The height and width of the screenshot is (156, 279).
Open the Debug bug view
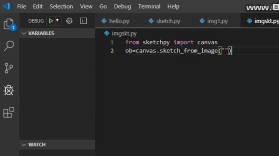pyautogui.click(x=9, y=90)
